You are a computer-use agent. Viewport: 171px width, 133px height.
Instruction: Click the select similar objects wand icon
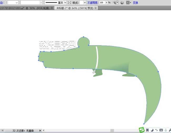(x=115, y=2)
